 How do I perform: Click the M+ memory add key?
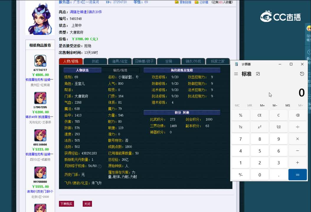(x=262, y=105)
